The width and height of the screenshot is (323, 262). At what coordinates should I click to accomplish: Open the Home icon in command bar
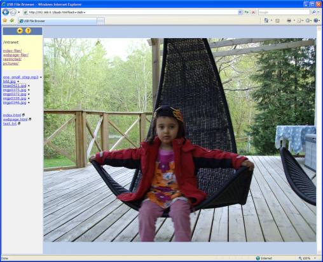tap(266, 20)
